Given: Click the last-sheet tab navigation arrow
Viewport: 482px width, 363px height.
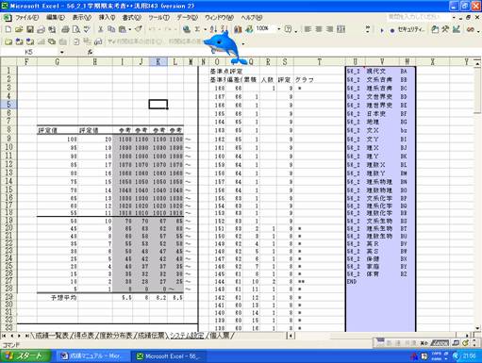Looking at the screenshot, I should (27, 336).
